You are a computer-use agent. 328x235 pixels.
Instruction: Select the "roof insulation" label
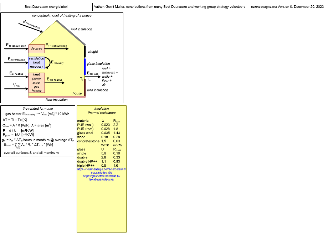[81, 29]
